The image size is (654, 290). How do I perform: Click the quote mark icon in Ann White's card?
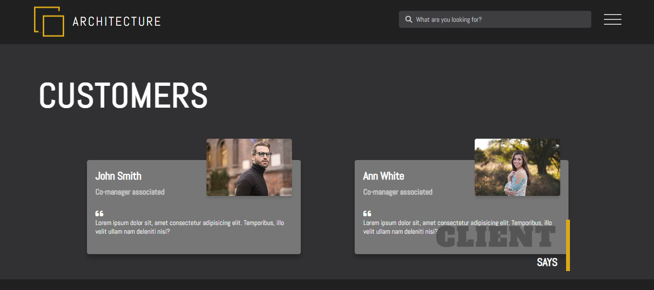(x=367, y=213)
